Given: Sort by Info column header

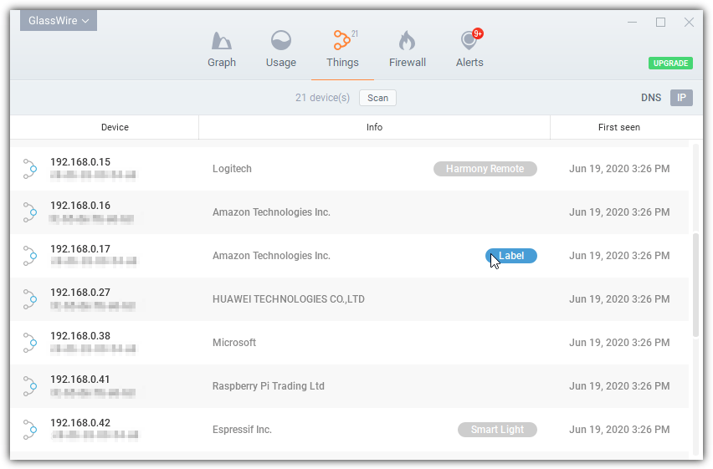Looking at the screenshot, I should 374,127.
